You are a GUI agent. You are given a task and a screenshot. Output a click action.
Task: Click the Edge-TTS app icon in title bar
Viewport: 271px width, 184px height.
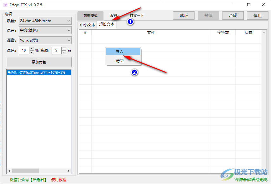(5, 5)
